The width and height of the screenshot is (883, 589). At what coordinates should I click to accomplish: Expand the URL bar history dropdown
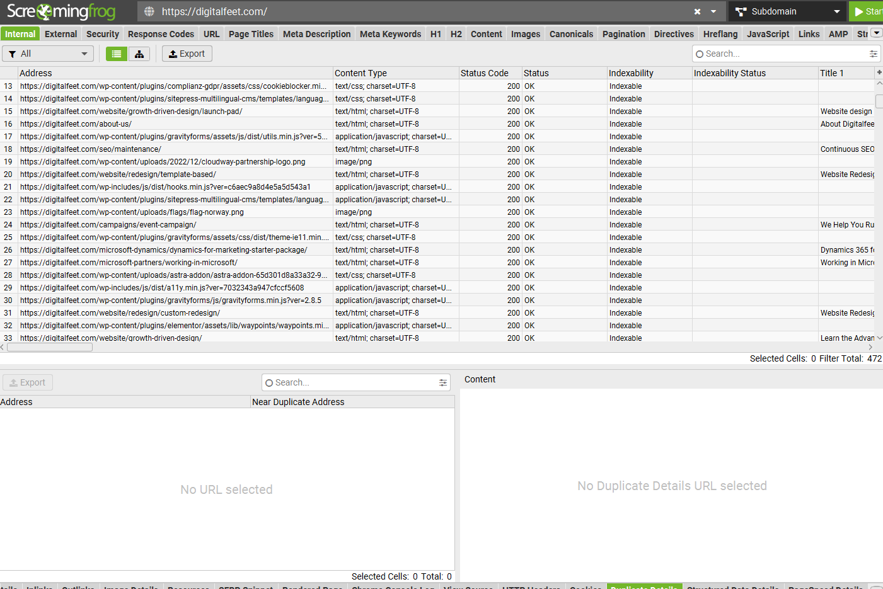click(712, 11)
